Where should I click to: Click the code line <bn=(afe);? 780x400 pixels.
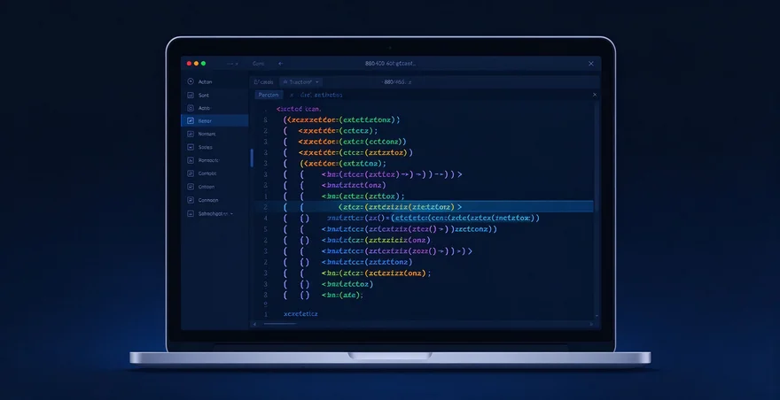342,296
